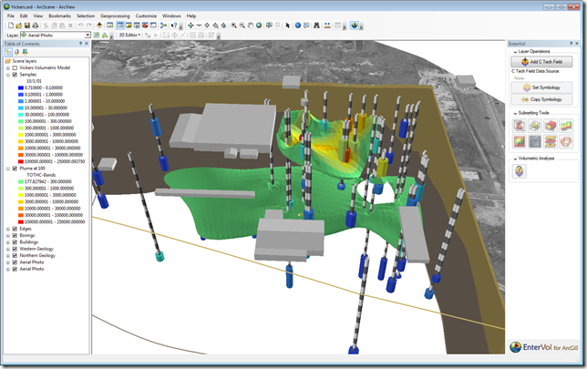This screenshot has height=369, width=587.
Task: Click the first Subsetting Tools icon
Action: (518, 126)
